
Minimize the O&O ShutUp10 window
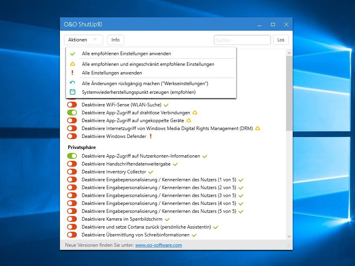260,24
